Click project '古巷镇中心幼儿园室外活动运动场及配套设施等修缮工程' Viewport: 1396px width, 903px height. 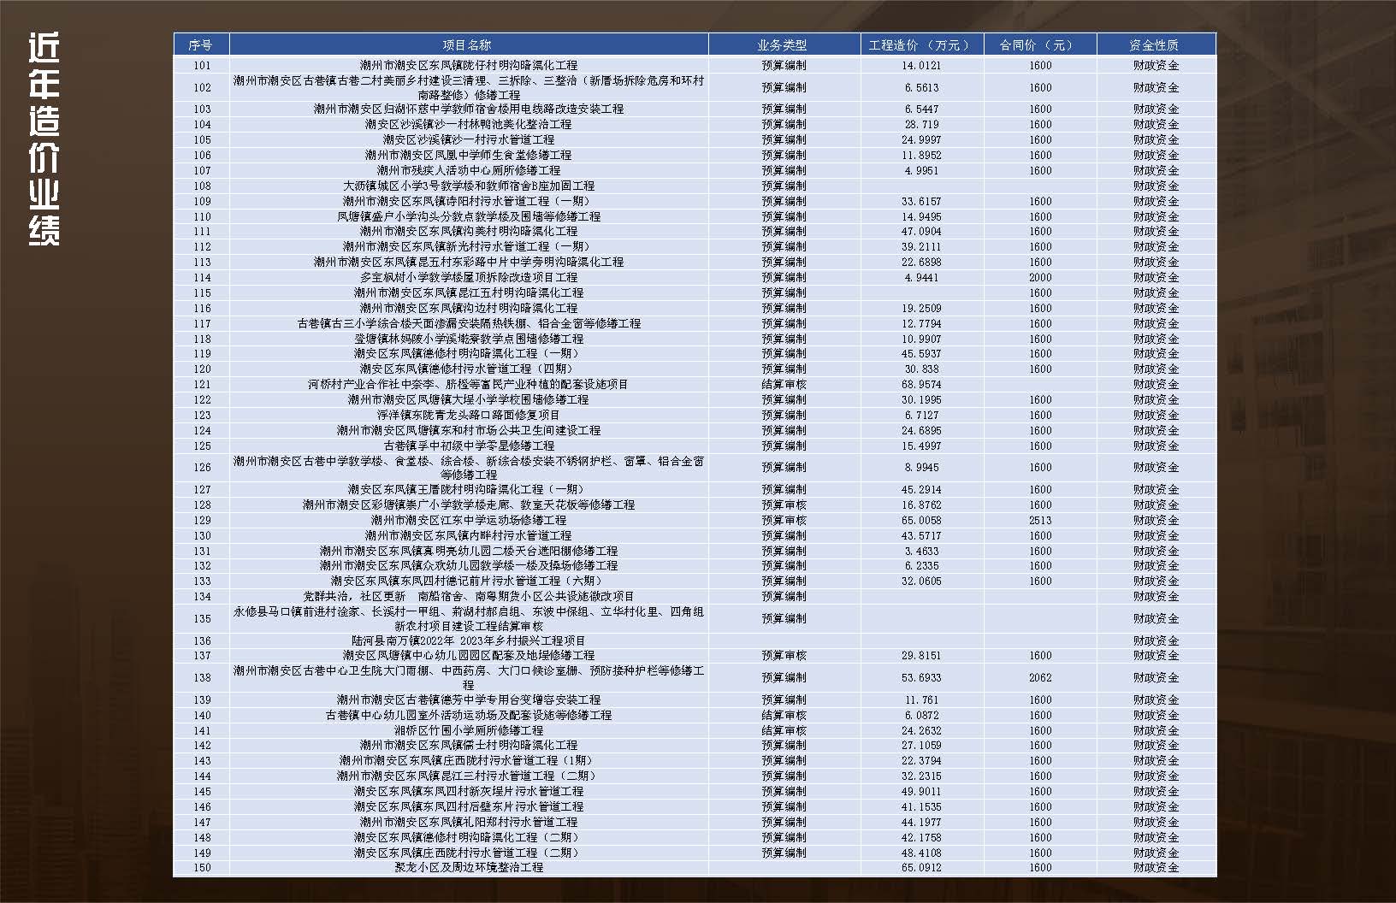tap(469, 715)
